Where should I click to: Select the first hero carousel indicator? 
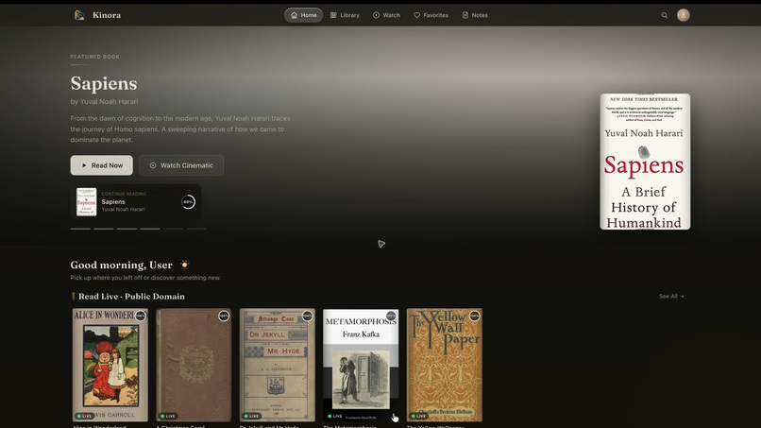(80, 229)
